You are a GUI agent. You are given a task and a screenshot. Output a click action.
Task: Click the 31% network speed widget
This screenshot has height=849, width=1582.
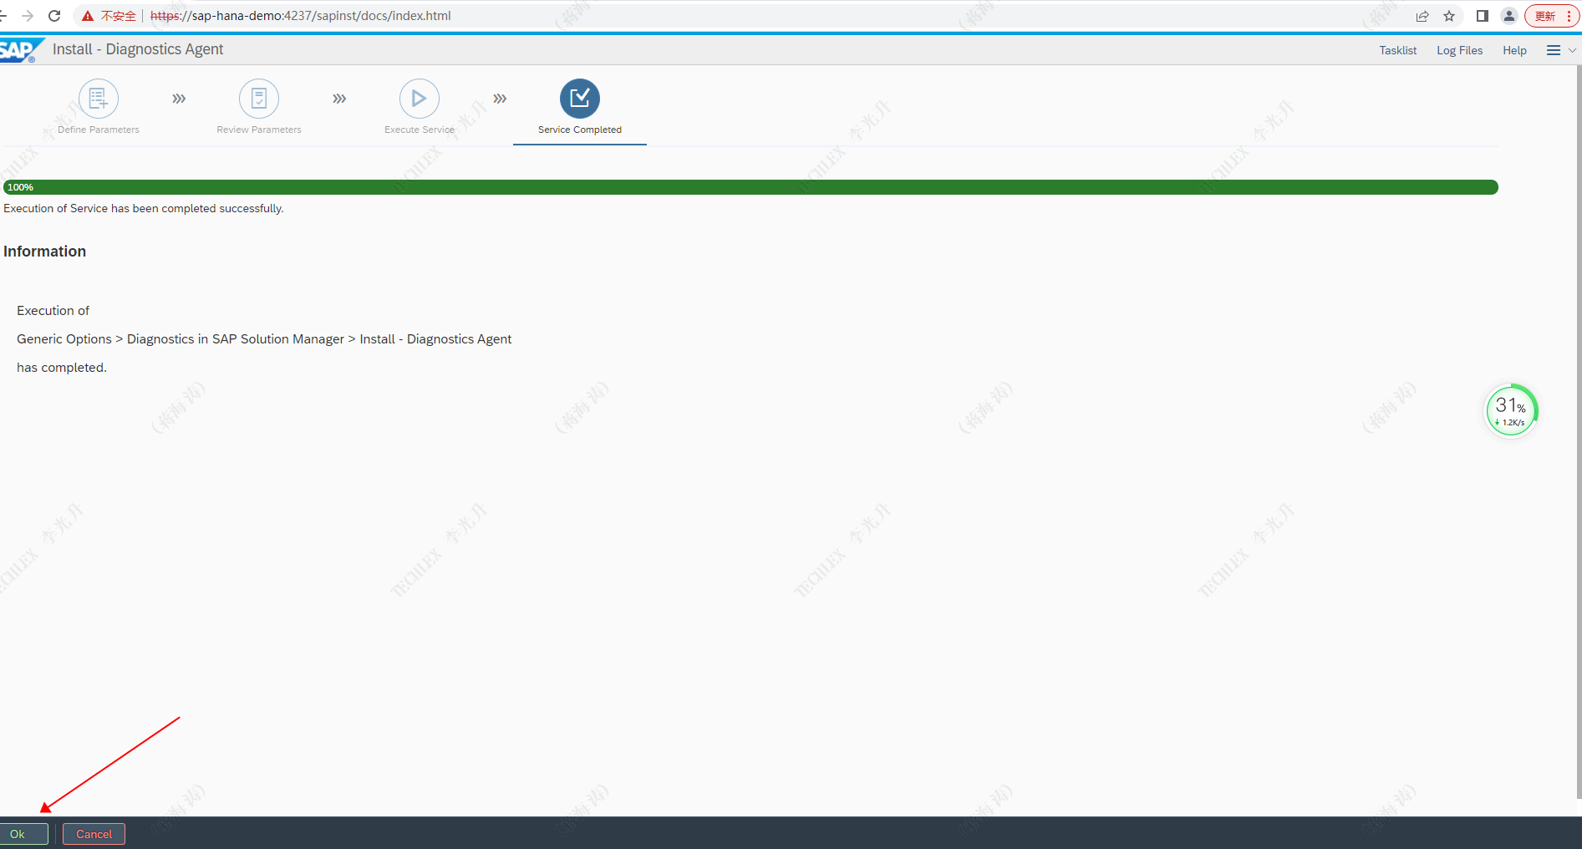point(1511,410)
